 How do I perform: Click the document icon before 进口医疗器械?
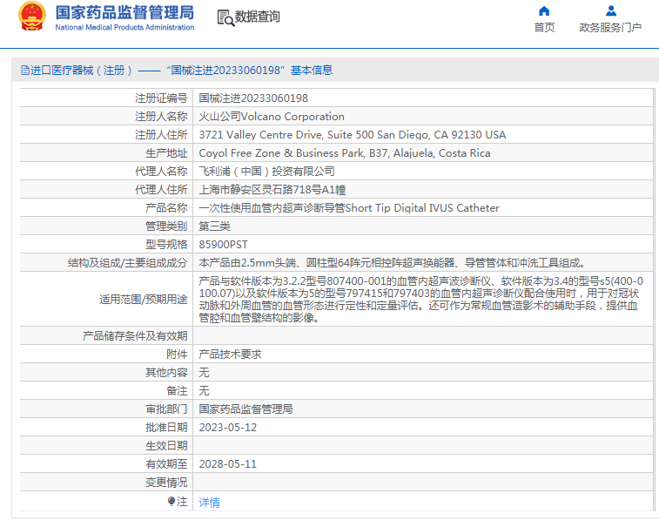pyautogui.click(x=25, y=71)
